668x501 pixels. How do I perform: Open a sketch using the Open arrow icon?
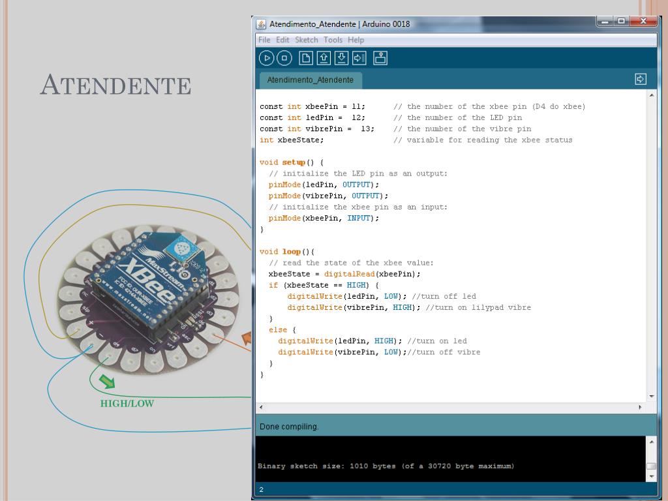pos(324,58)
